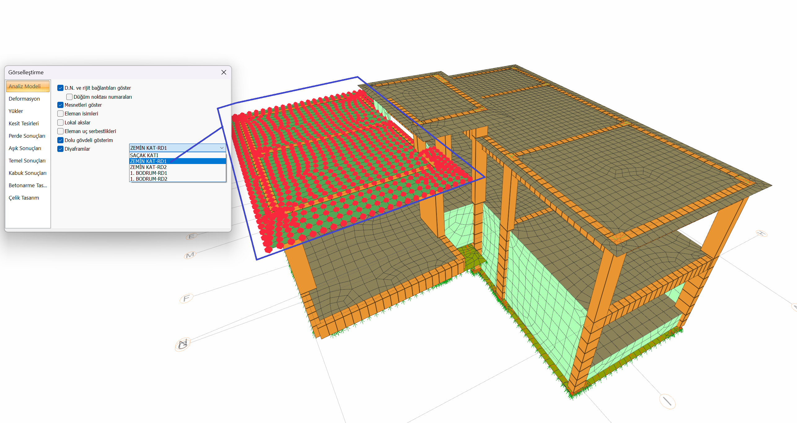Disable Dolu gövdeli gösterim
Screen dimensions: 797x423
(60, 140)
